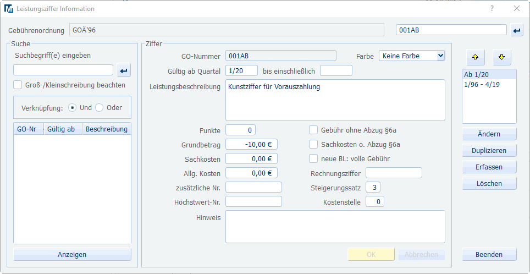This screenshot has height=274, width=530.
Task: Click the Rechnungsziffer field
Action: [x=394, y=173]
